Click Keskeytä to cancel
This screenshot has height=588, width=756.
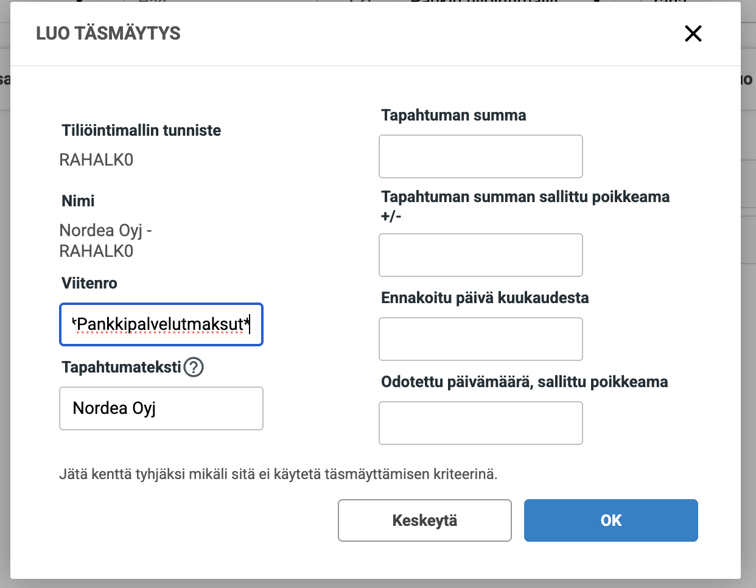pyautogui.click(x=424, y=520)
